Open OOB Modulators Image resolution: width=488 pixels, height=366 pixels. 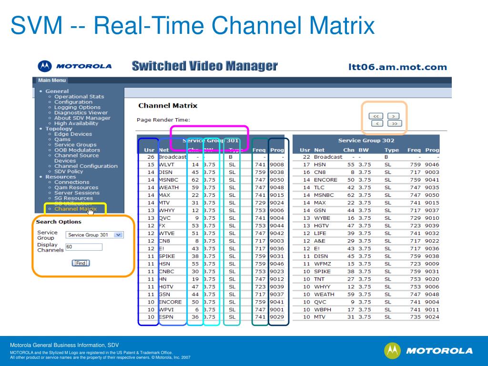pos(77,150)
